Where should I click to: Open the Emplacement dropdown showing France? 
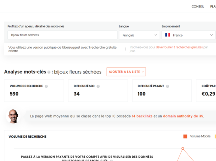tap(189, 35)
